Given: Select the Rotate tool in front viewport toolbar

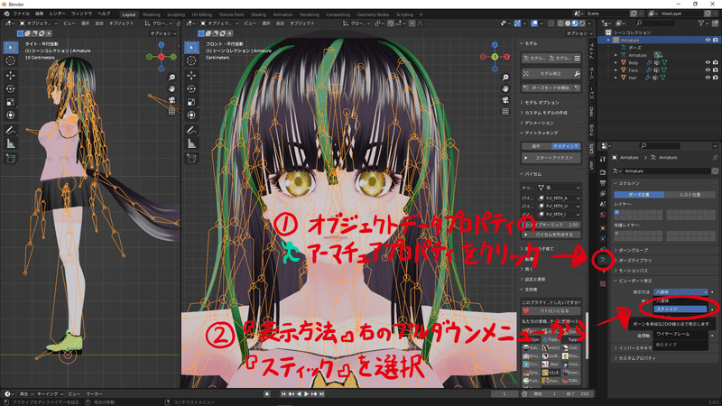Looking at the screenshot, I should tap(191, 88).
